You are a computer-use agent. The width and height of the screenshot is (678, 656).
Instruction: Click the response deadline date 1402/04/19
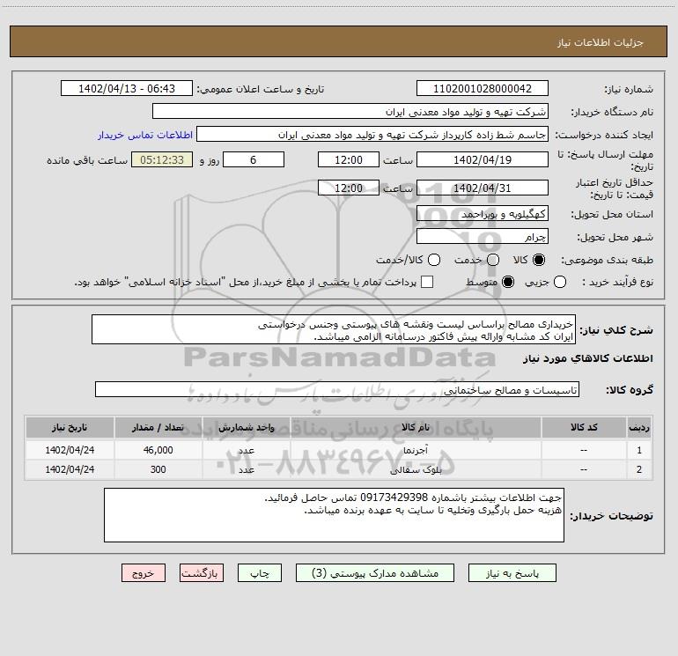coord(483,159)
